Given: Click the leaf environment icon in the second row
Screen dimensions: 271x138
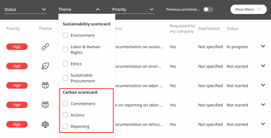Looking at the screenshot, I should 45,66.
